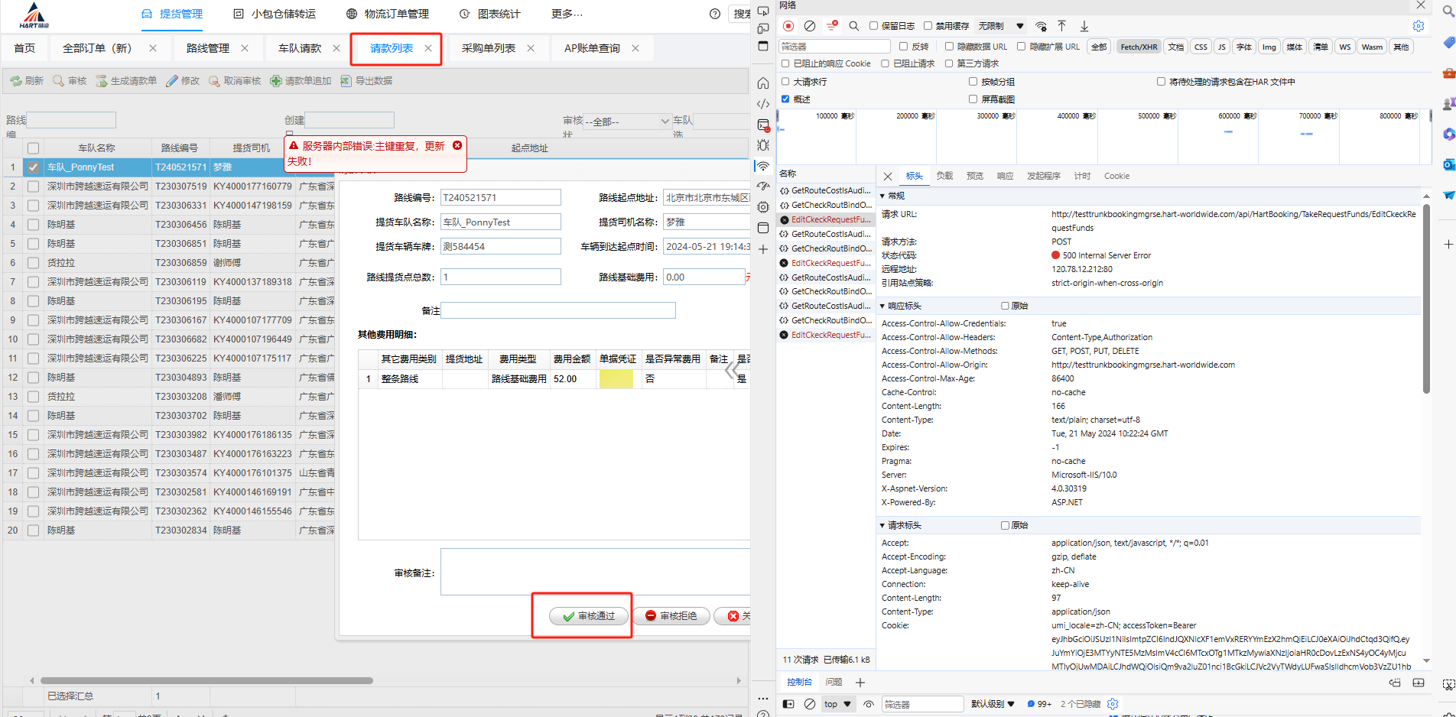
Task: Open DevTools network settings gear
Action: [1419, 26]
